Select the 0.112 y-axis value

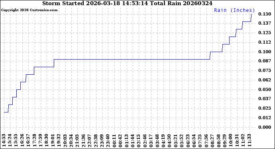[x=265, y=42]
